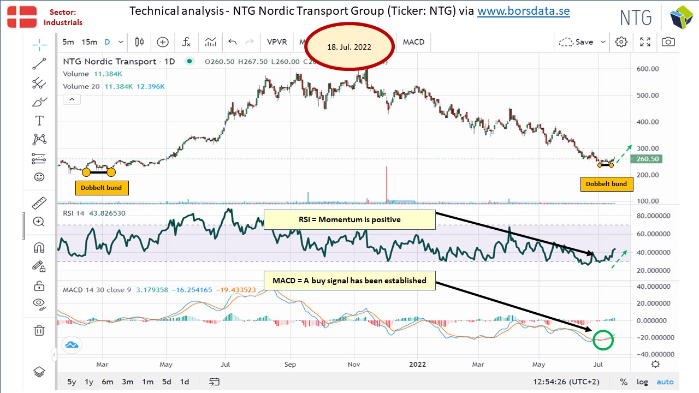This screenshot has width=699, height=393.
Task: Open the XABCD pattern tool
Action: (x=39, y=139)
